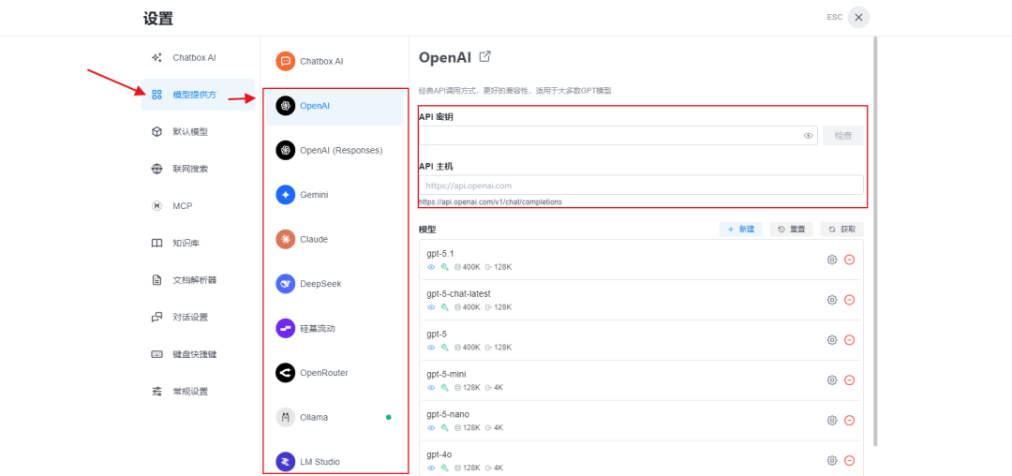
Task: Open settings gear for gpt-4o
Action: pyautogui.click(x=832, y=460)
